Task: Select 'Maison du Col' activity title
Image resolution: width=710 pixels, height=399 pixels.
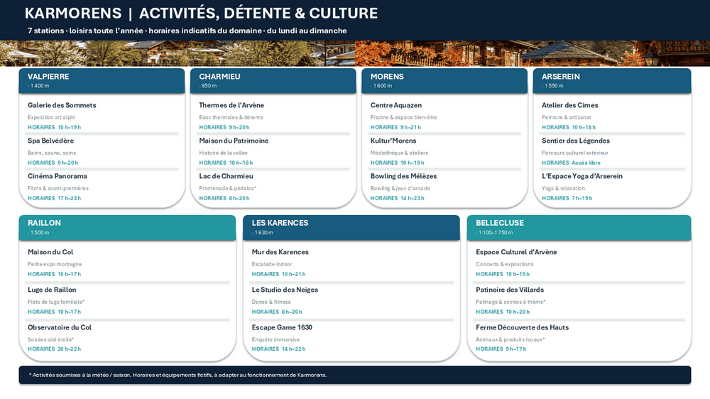Action: pos(50,252)
